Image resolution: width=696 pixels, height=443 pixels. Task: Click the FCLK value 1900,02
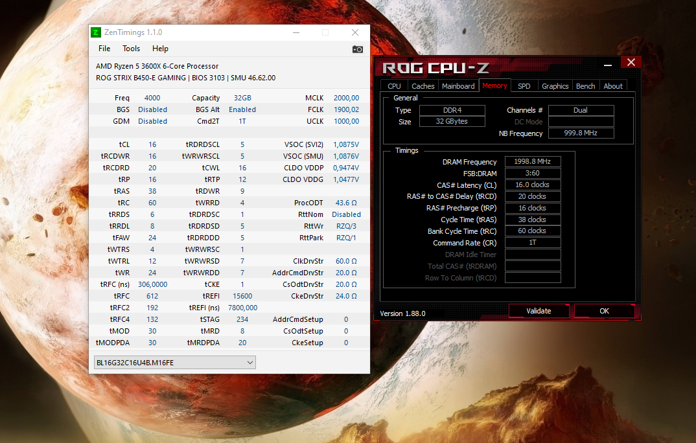[x=346, y=109]
